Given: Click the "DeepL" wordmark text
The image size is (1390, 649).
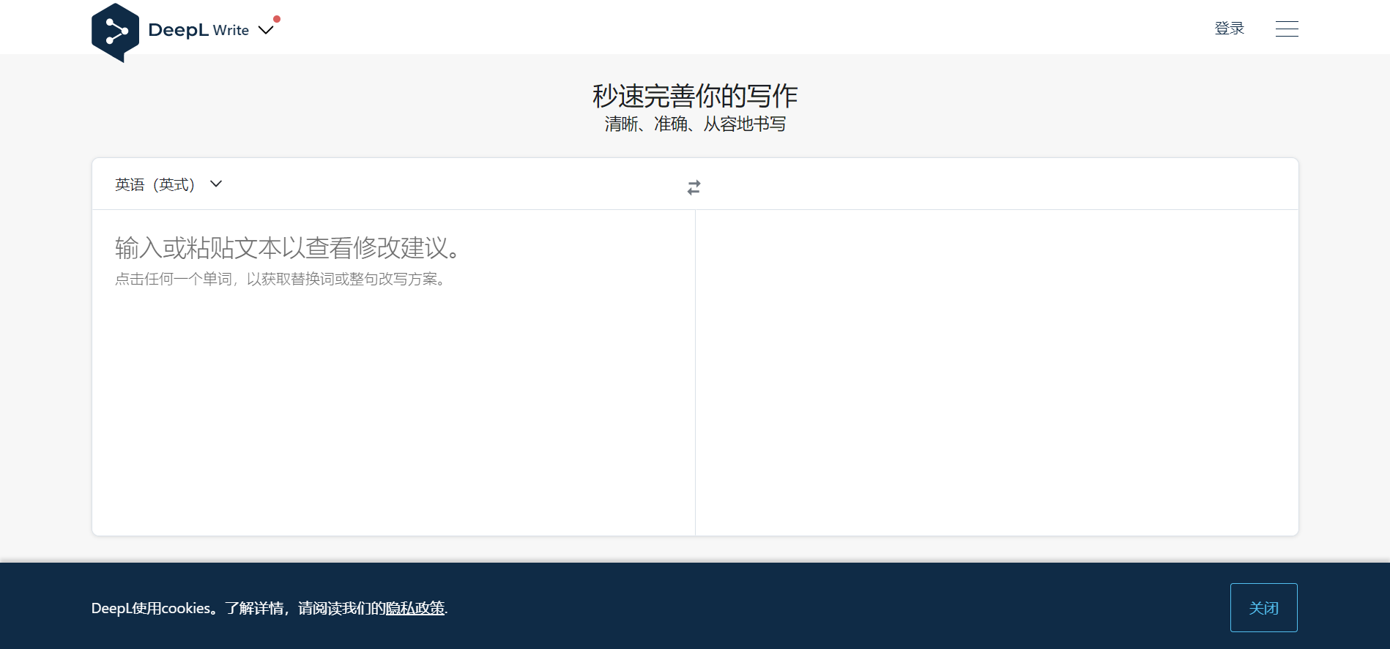Looking at the screenshot, I should point(178,30).
